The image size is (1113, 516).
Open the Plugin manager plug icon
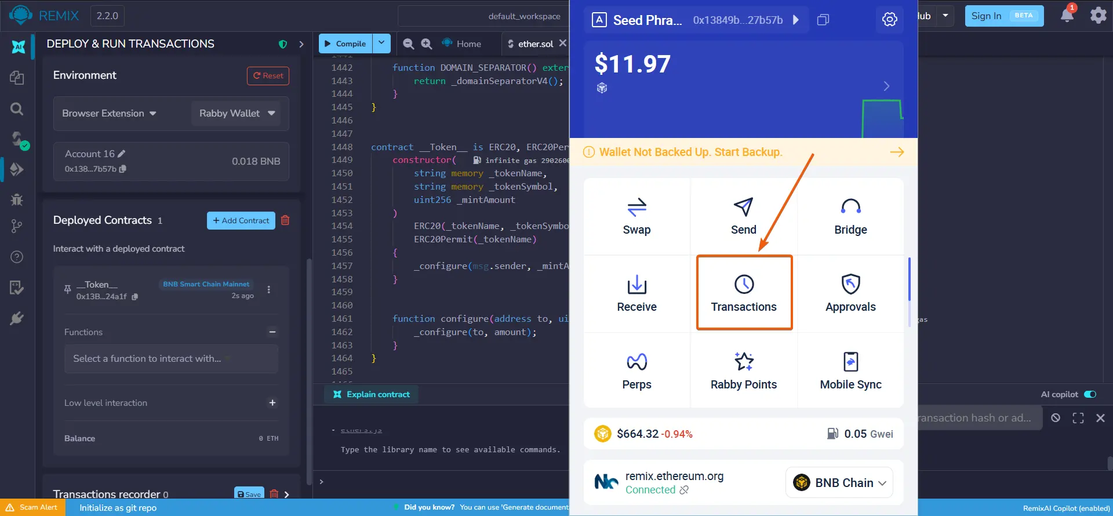click(17, 318)
